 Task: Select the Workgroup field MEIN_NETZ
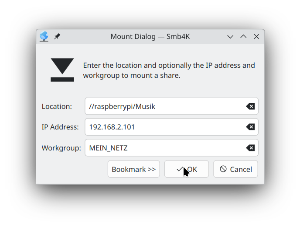pos(166,148)
